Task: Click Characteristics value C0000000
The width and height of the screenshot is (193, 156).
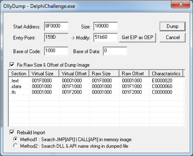Action: (x=162, y=92)
